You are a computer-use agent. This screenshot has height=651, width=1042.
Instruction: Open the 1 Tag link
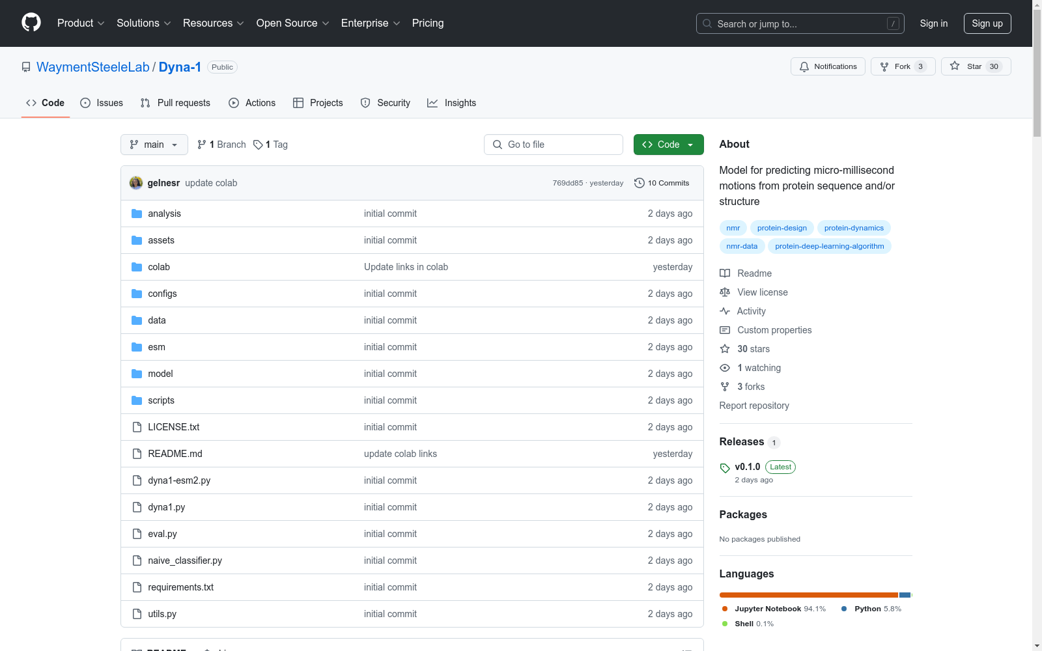point(270,145)
